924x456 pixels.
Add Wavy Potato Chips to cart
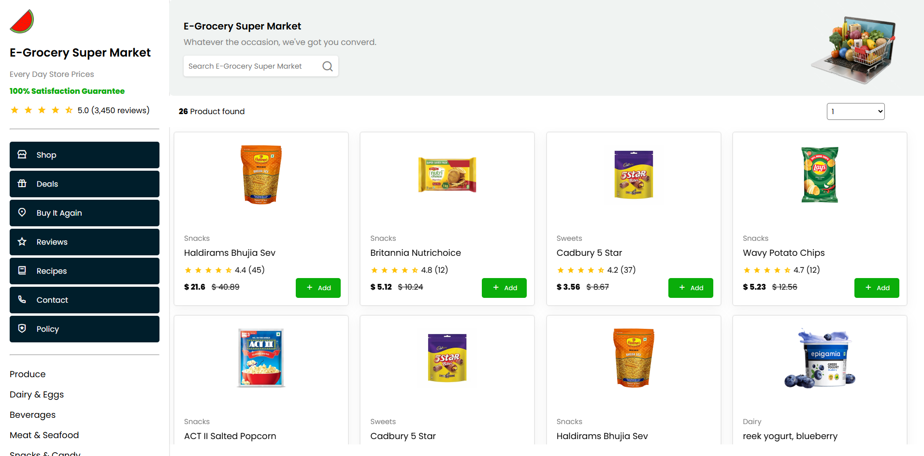click(877, 288)
